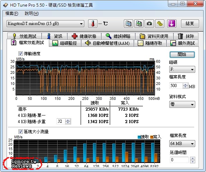206x172 pixels.
Task: Switch to the 健康狀態 health tab
Action: click(x=84, y=36)
